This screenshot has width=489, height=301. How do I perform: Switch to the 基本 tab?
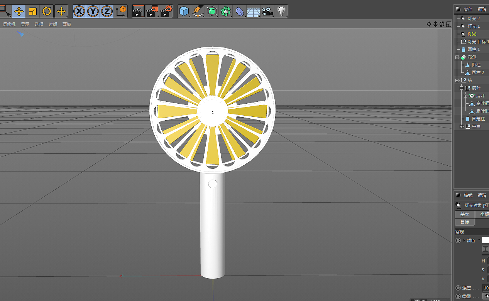[465, 214]
